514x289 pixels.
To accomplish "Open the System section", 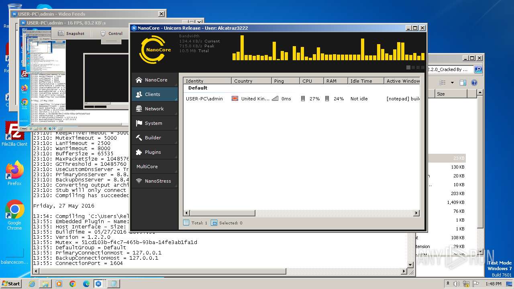I will tap(155, 123).
